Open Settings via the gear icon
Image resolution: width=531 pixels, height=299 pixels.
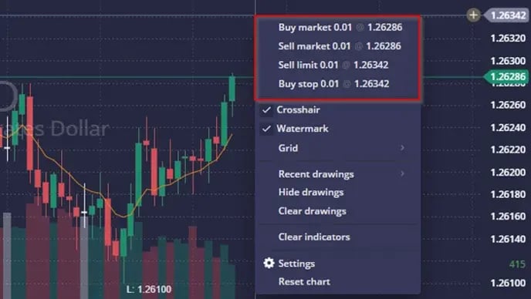(269, 263)
